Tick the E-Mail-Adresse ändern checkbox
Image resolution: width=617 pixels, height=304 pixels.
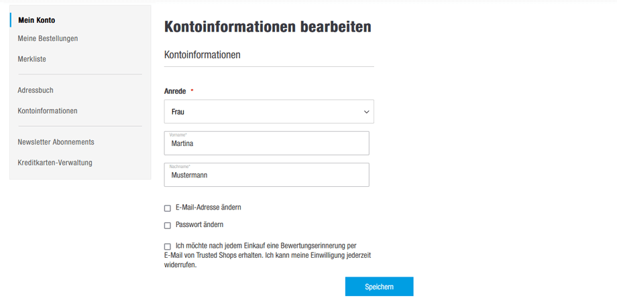point(168,208)
